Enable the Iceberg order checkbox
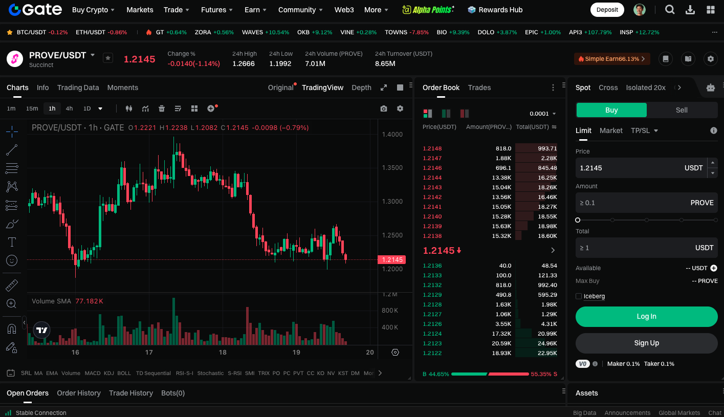724x417 pixels. (x=579, y=296)
